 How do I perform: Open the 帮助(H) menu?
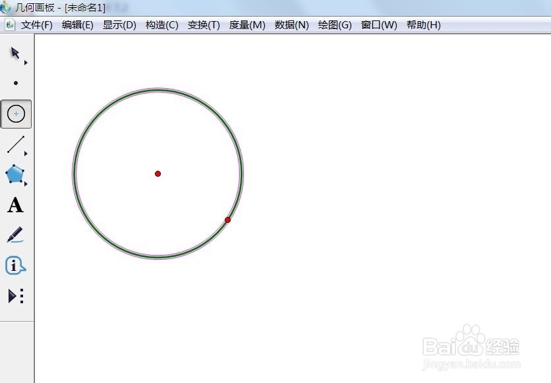coord(423,25)
